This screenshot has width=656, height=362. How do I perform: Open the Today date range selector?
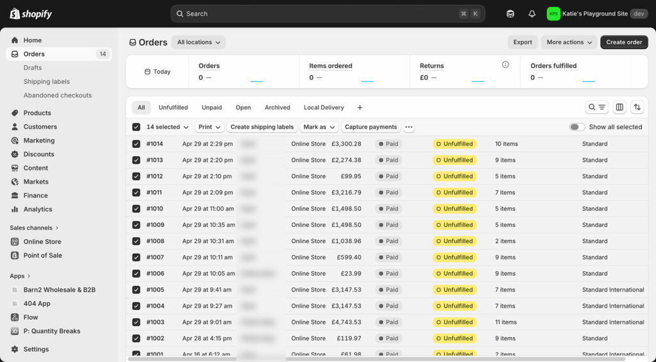pos(158,72)
